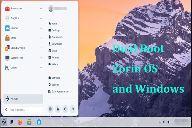
Task: Expand the Accessories submenu arrow
Action: tap(41, 8)
